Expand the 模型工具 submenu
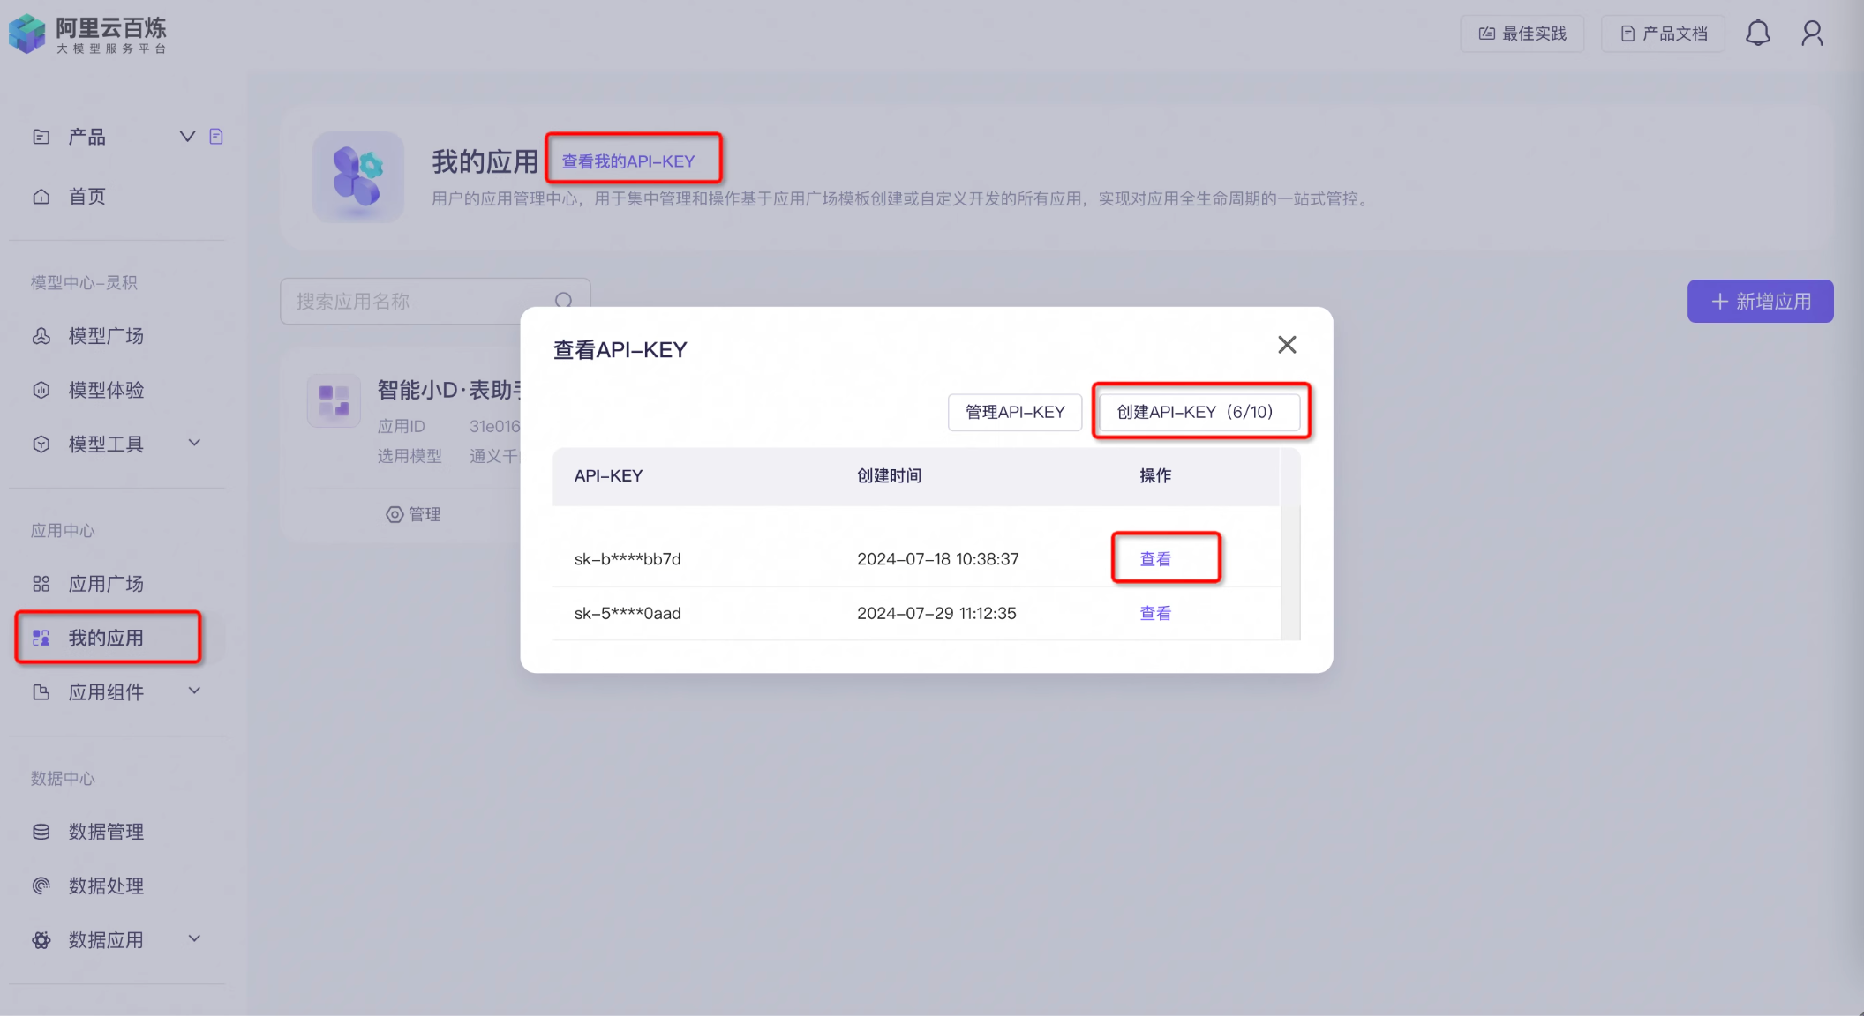This screenshot has width=1864, height=1016. (x=194, y=443)
